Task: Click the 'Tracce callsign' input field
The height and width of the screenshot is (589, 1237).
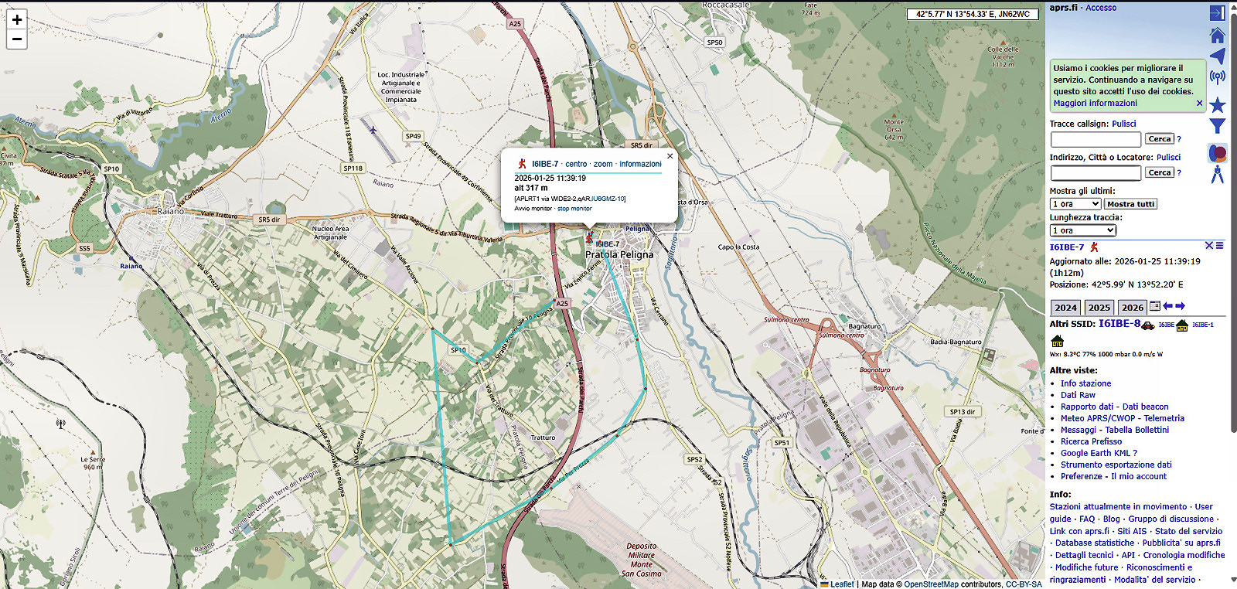Action: point(1095,139)
